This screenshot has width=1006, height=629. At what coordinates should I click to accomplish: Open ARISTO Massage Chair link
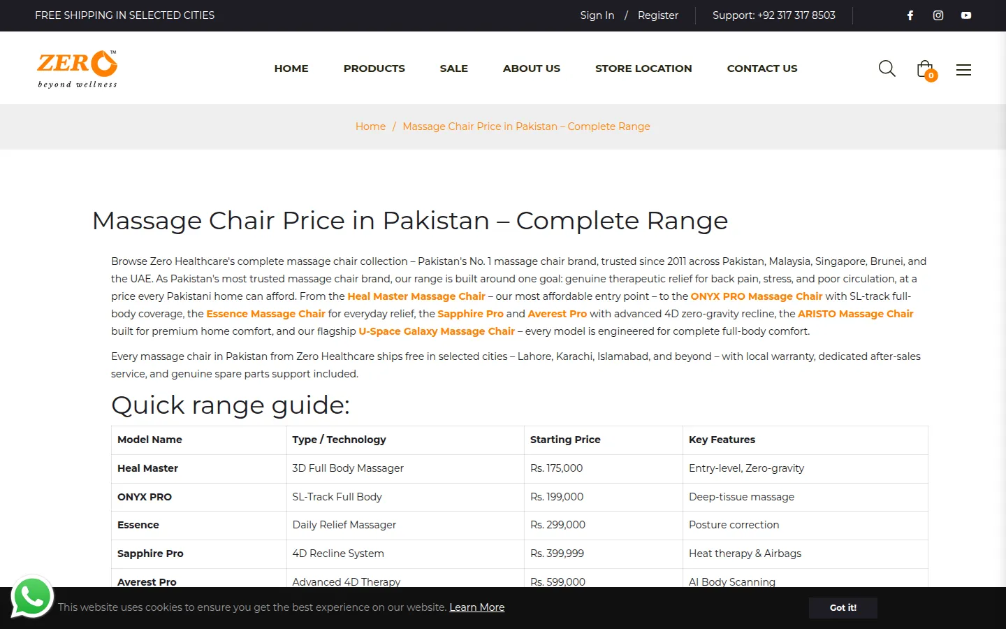click(856, 314)
